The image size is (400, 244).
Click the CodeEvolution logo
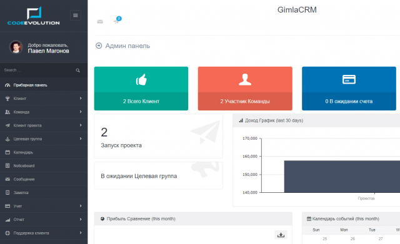(34, 16)
